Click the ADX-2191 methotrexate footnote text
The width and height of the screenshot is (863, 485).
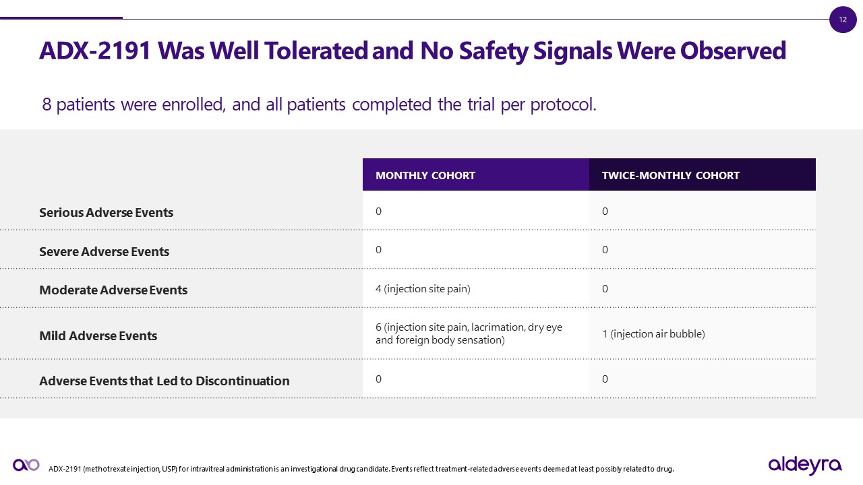361,469
